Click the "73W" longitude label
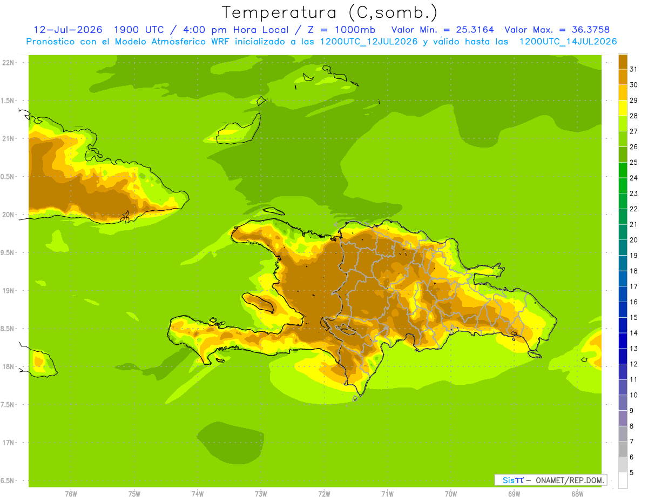648x501 pixels. pyautogui.click(x=261, y=494)
